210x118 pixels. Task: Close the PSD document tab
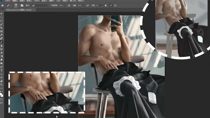coord(34,10)
